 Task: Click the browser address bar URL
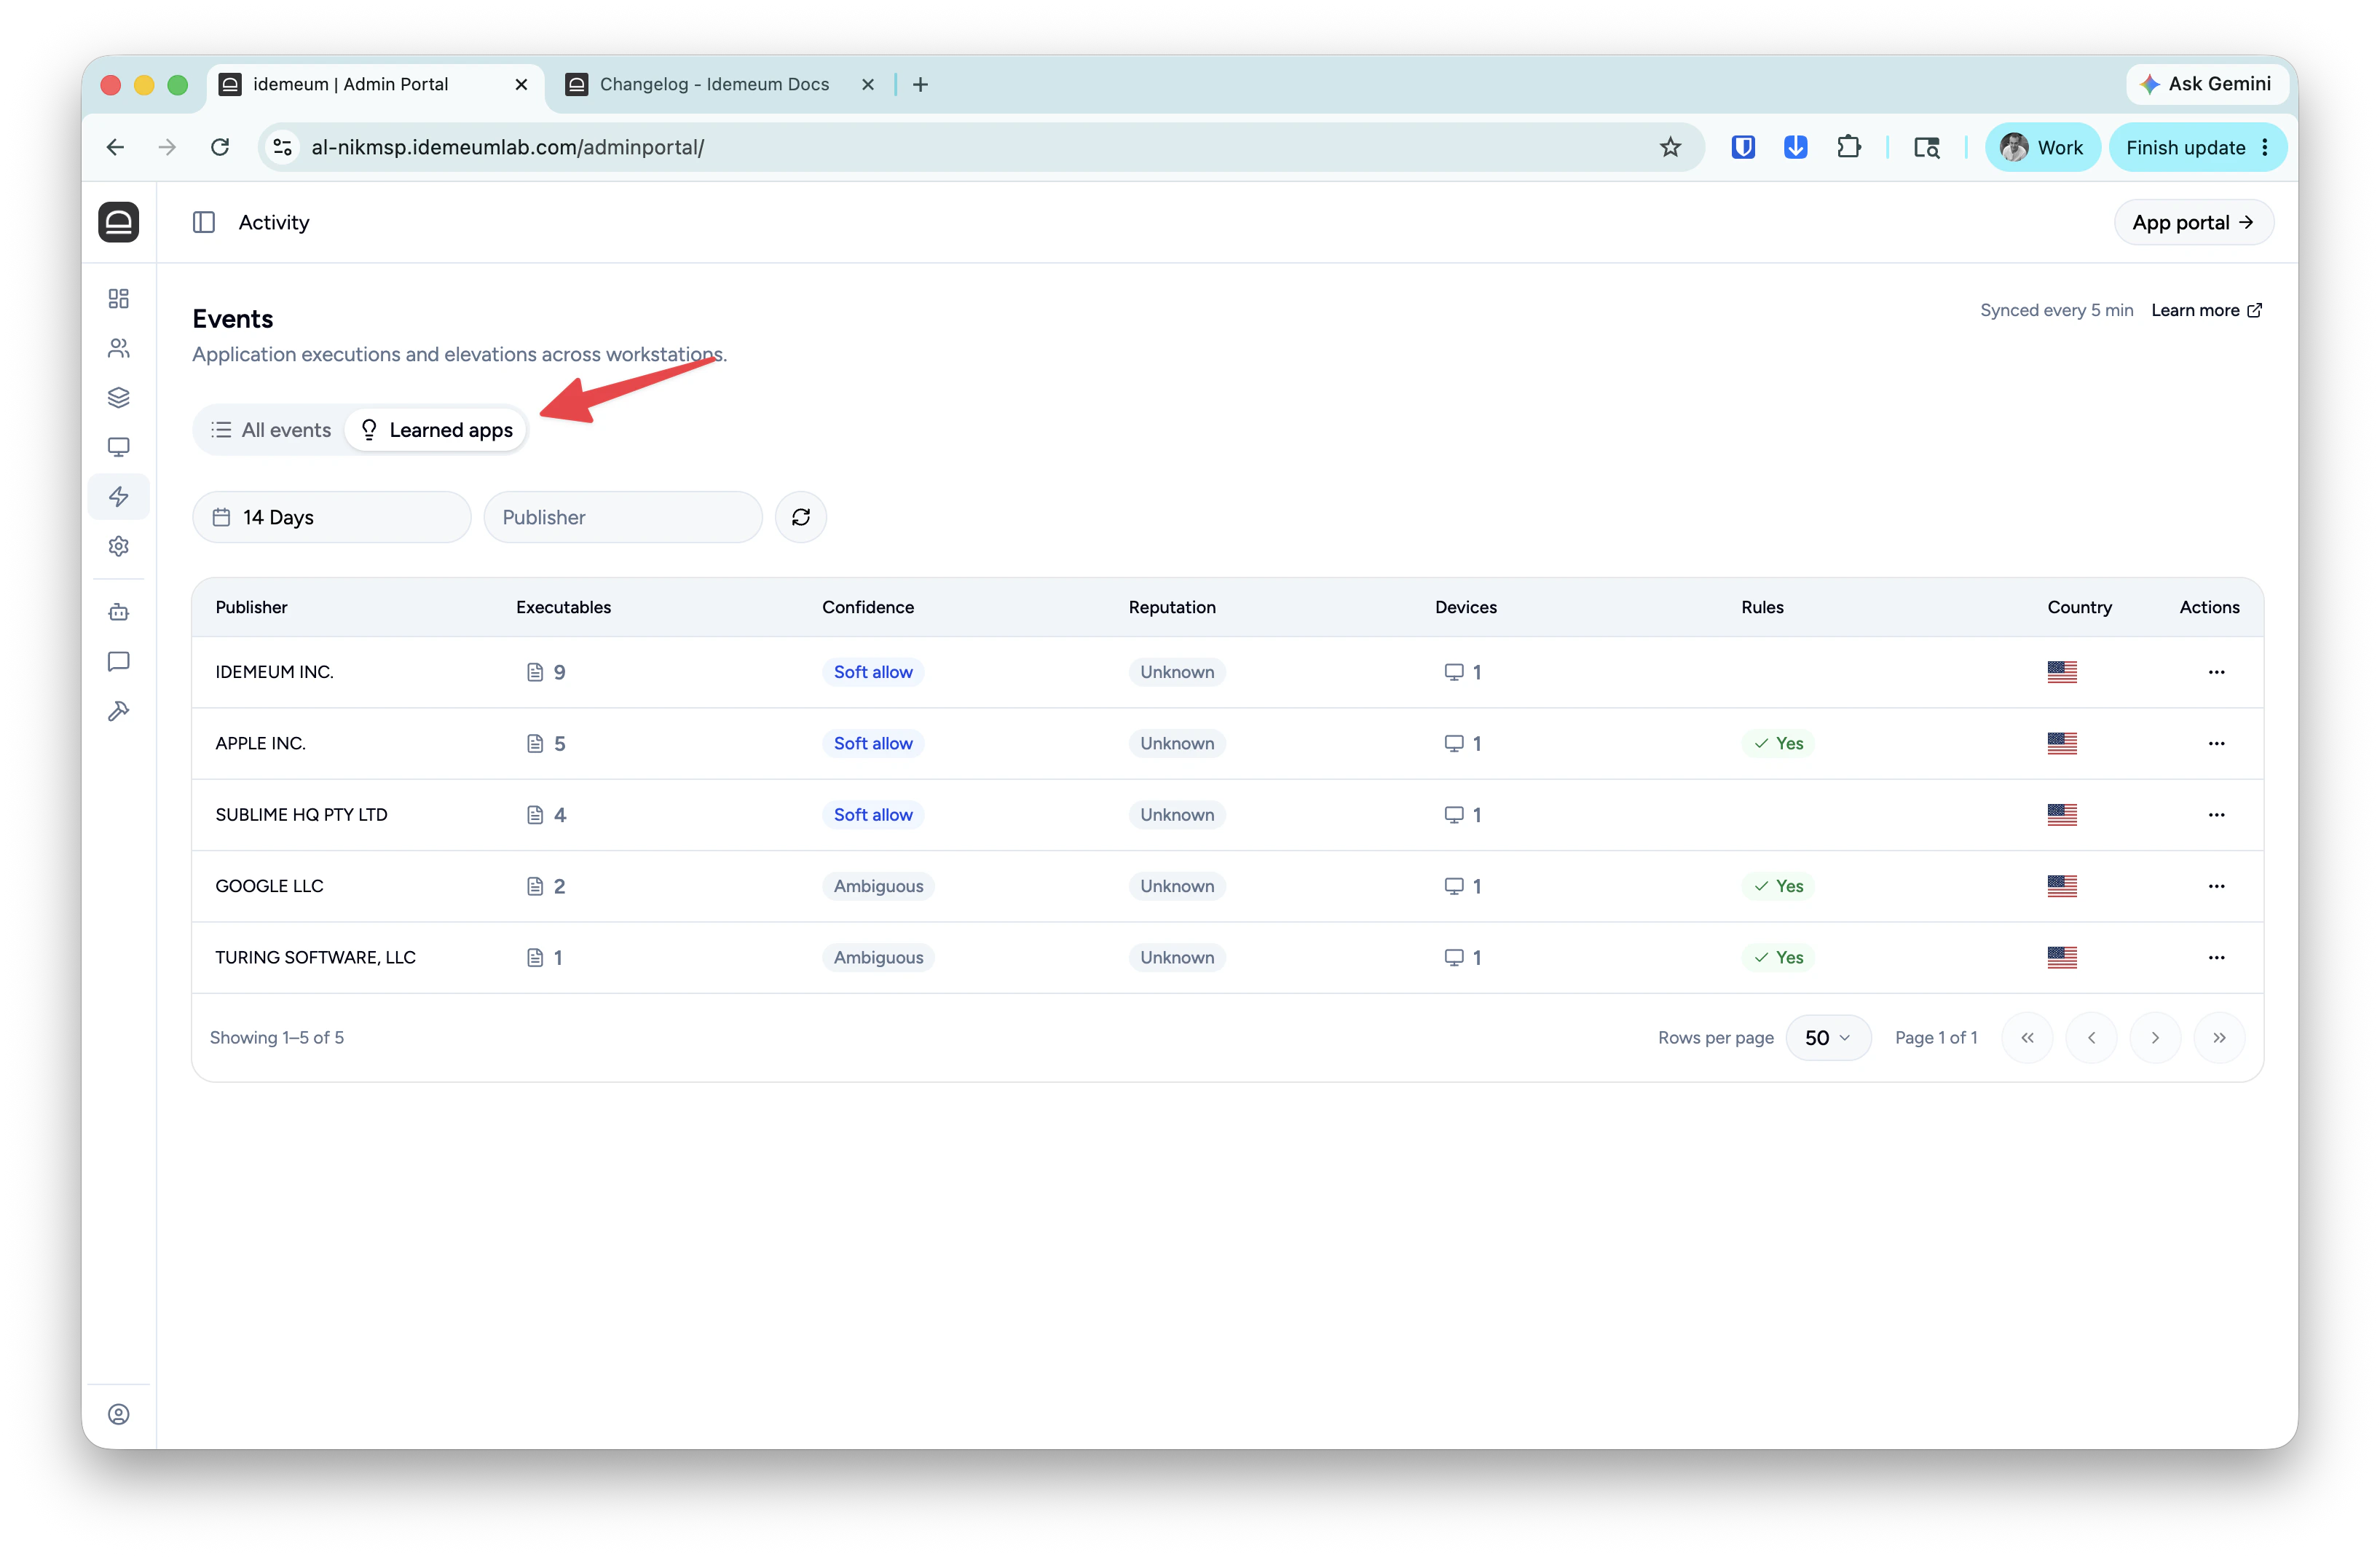(507, 147)
